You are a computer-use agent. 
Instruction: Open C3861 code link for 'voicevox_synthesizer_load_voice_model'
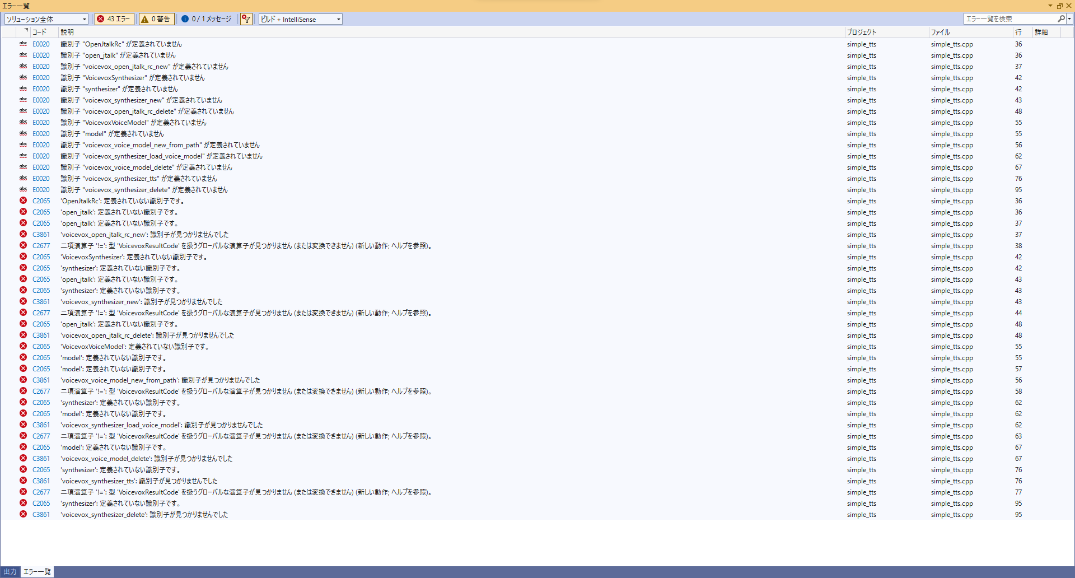tap(41, 425)
